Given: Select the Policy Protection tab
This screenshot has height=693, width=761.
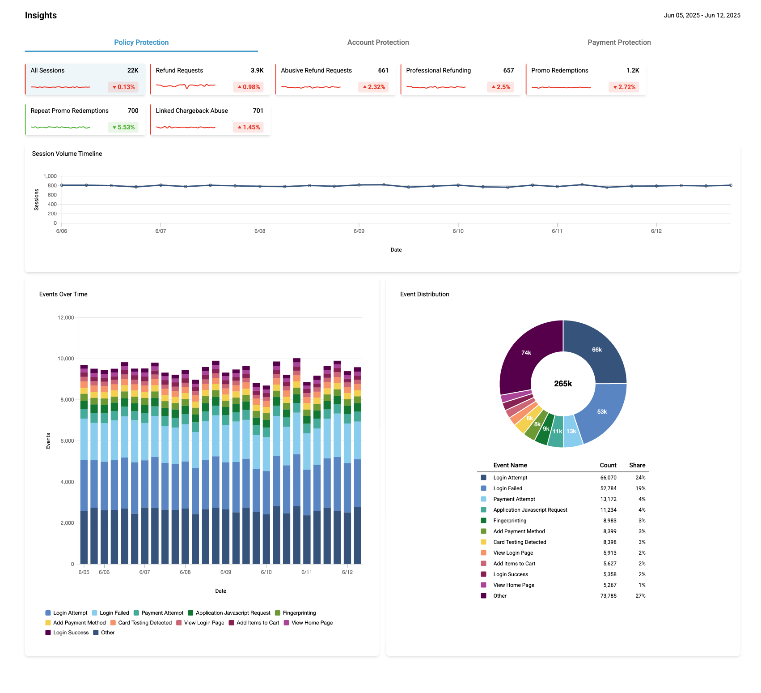Looking at the screenshot, I should click(141, 43).
